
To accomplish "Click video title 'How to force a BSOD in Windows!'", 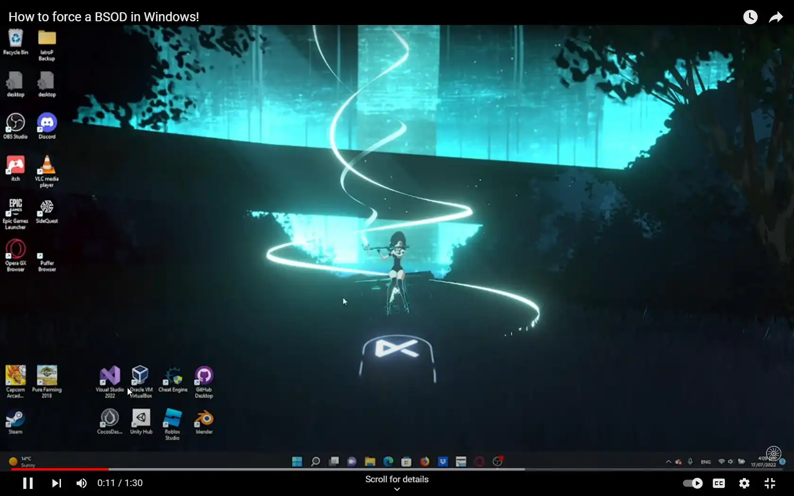I will pos(104,17).
